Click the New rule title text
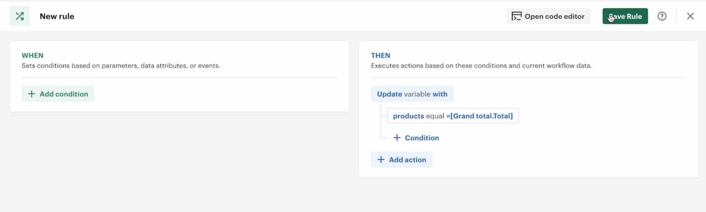 pyautogui.click(x=57, y=16)
